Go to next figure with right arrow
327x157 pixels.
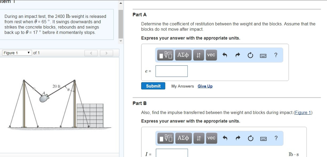[x=106, y=53]
